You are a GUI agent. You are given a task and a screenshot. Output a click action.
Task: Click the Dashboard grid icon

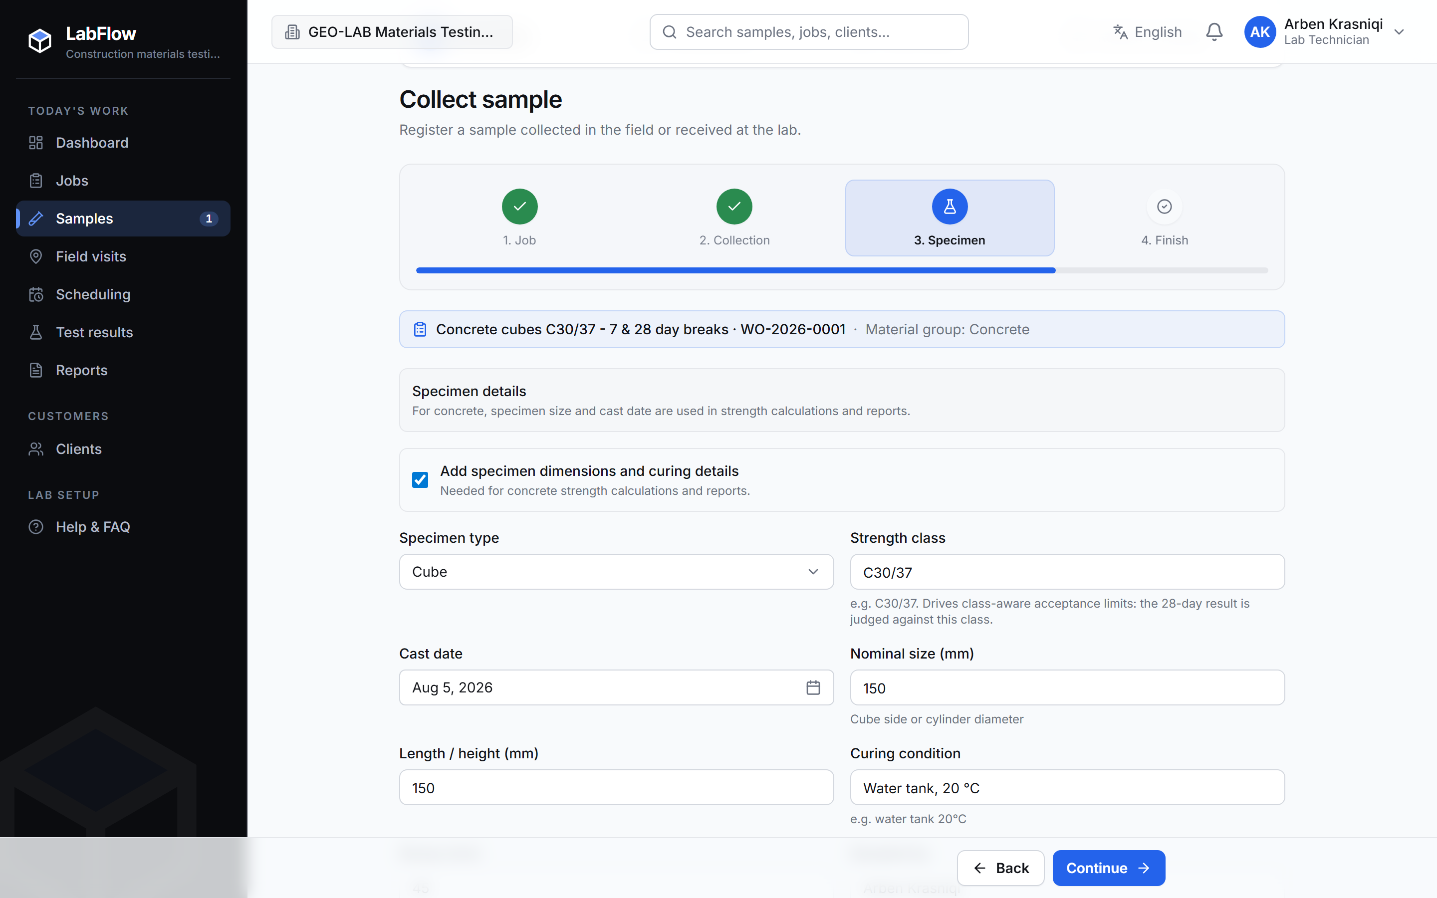(36, 143)
